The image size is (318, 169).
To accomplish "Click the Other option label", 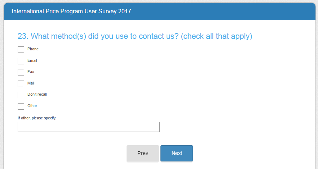I will coord(32,106).
